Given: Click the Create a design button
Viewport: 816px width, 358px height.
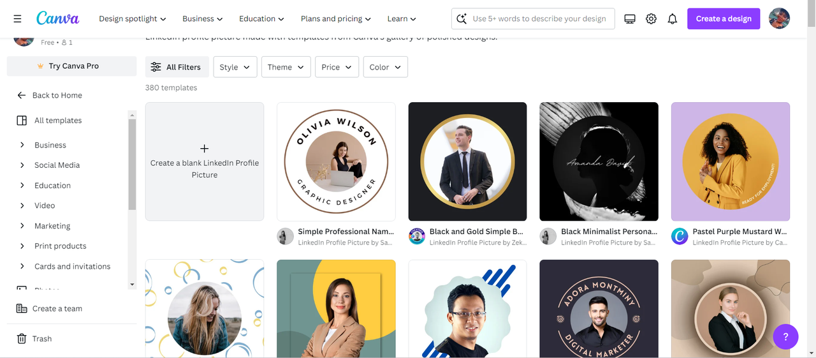Looking at the screenshot, I should (724, 19).
